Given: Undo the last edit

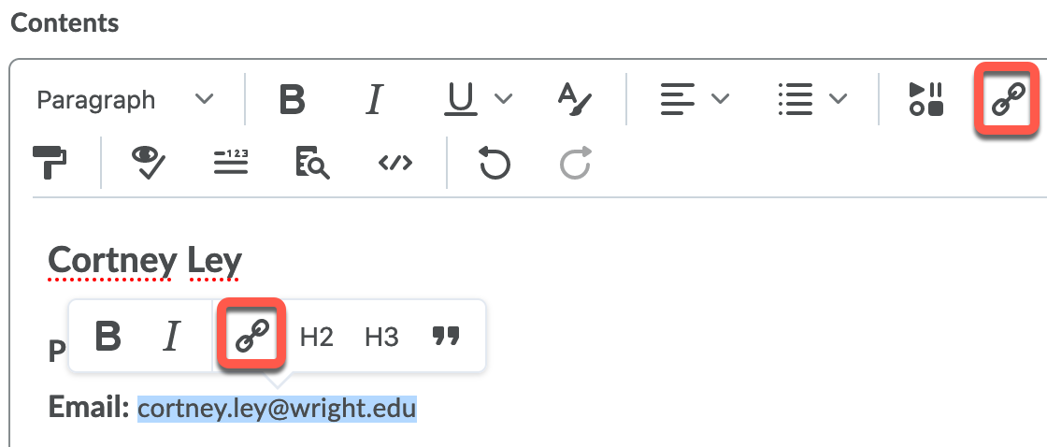Looking at the screenshot, I should [x=494, y=163].
